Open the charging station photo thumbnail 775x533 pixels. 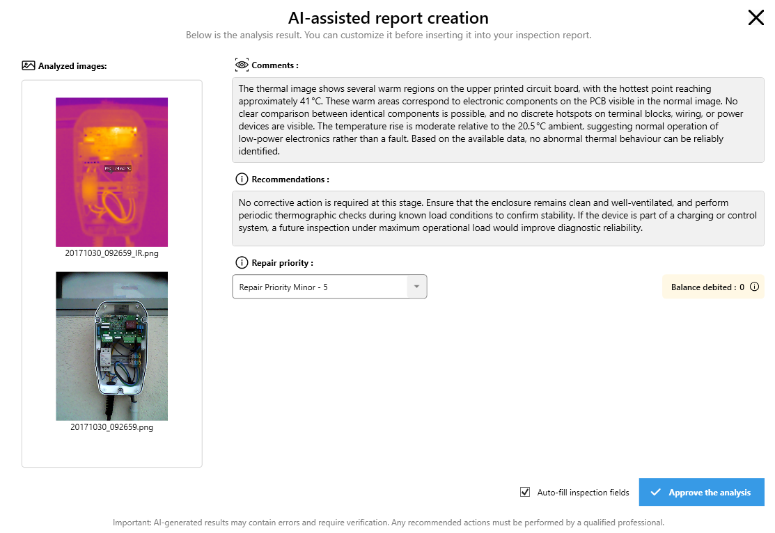(x=111, y=346)
